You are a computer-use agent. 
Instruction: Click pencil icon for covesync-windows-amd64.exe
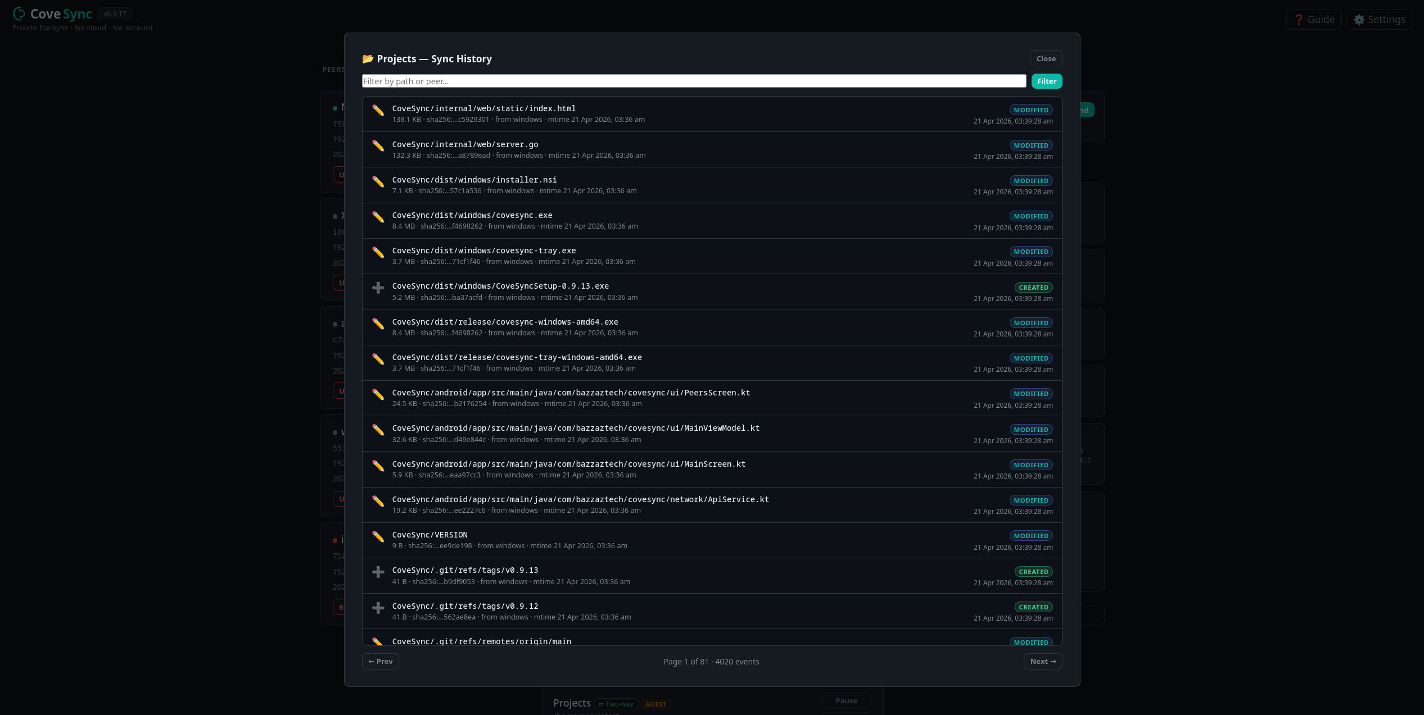pyautogui.click(x=378, y=324)
